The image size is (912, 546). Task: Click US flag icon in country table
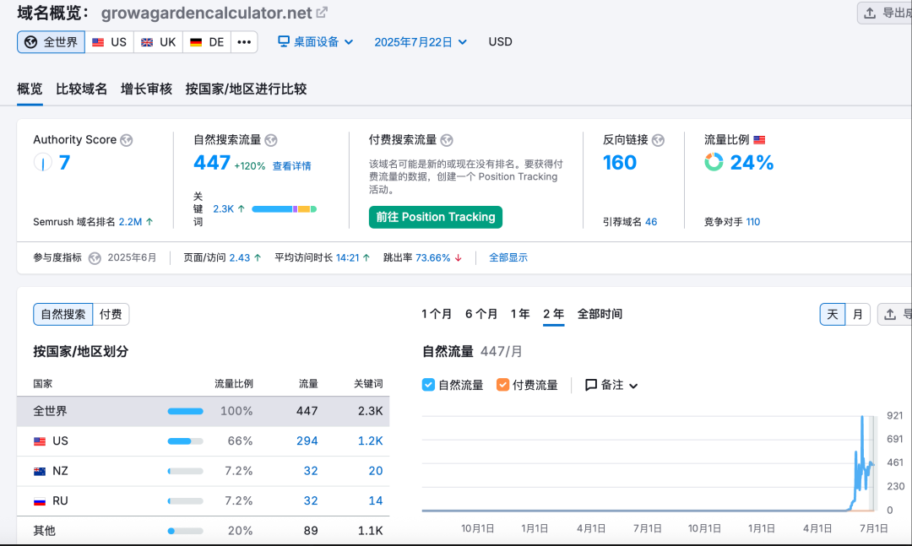[40, 441]
